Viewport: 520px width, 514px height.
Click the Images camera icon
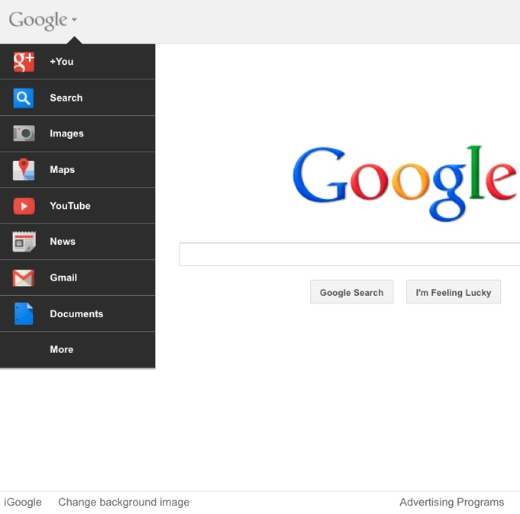tap(24, 133)
